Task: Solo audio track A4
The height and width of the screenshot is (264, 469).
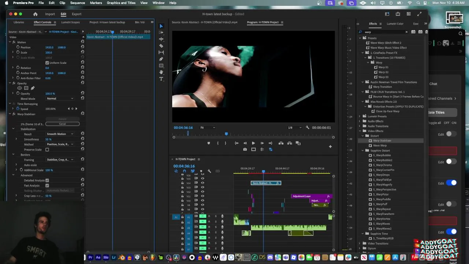Action: [215, 232]
